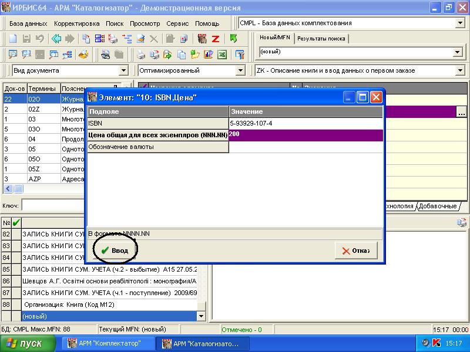Click the green checkmark column header

(x=16, y=222)
